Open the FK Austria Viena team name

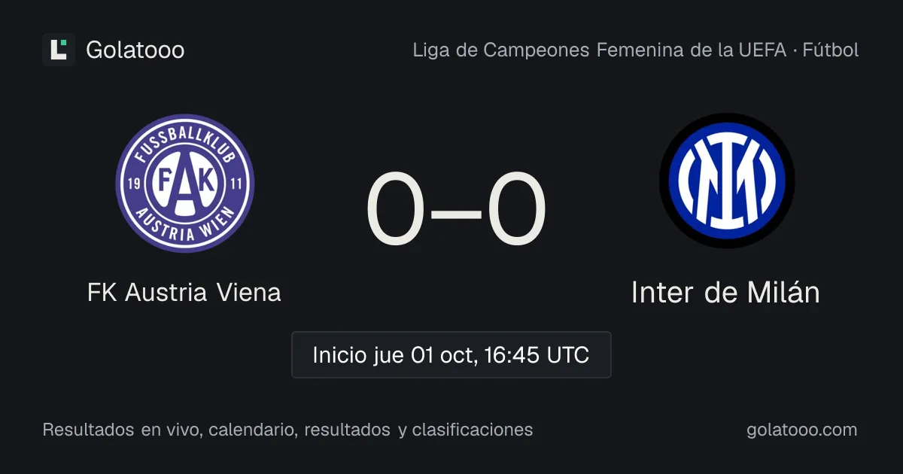(x=184, y=293)
